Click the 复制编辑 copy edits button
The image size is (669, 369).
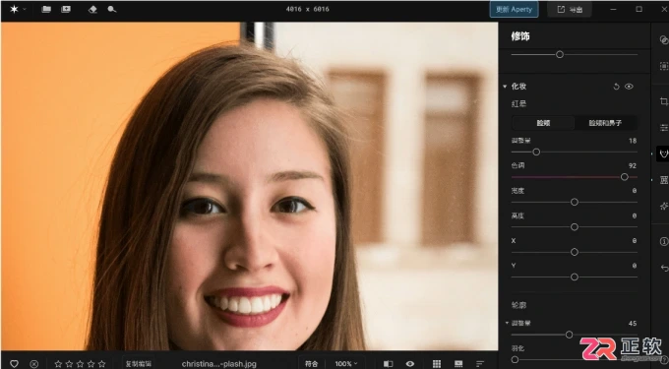(139, 364)
